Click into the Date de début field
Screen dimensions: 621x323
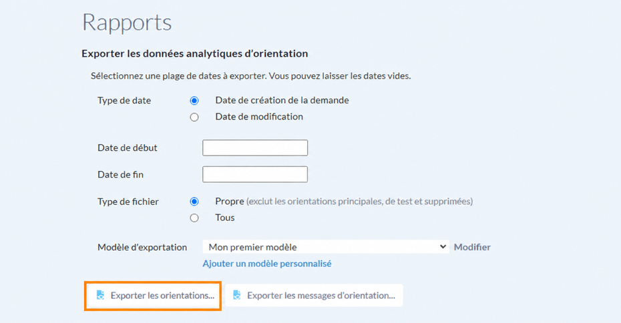255,147
